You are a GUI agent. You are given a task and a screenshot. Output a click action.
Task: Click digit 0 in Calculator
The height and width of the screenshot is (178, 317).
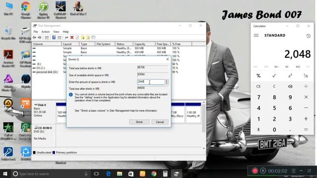[x=274, y=130]
